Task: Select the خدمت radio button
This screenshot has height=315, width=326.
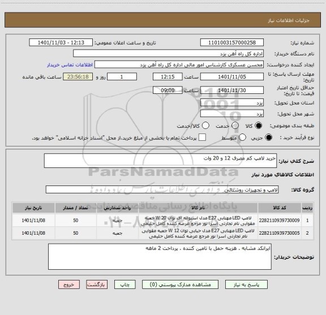Action: 235,126
